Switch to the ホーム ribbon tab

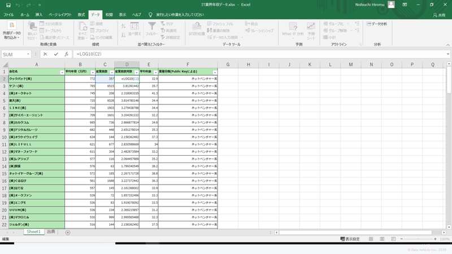point(25,15)
